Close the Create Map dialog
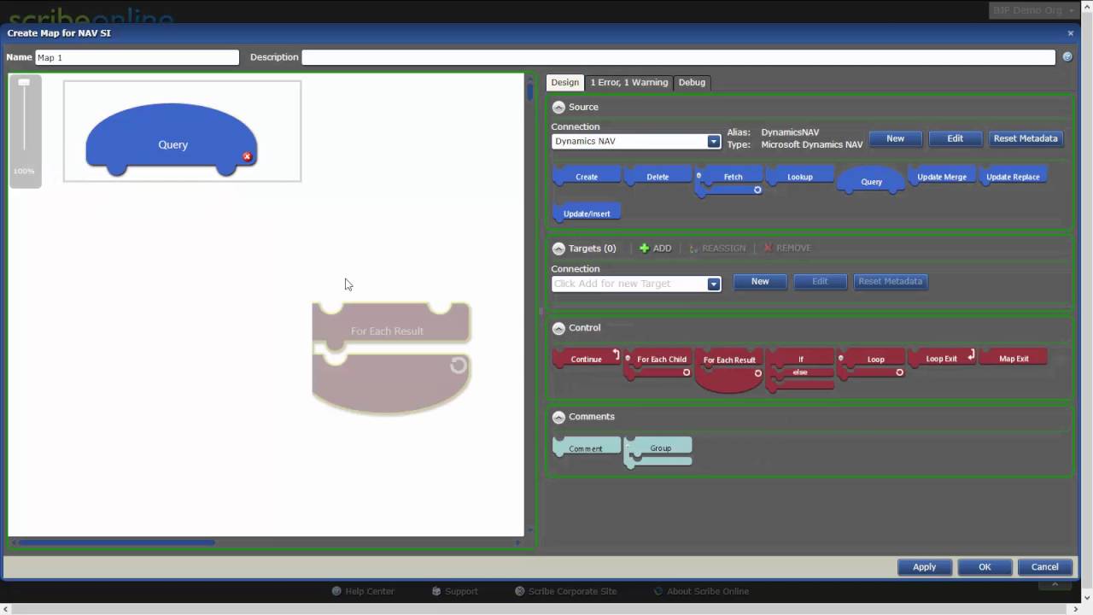This screenshot has height=615, width=1093. coord(1071,33)
